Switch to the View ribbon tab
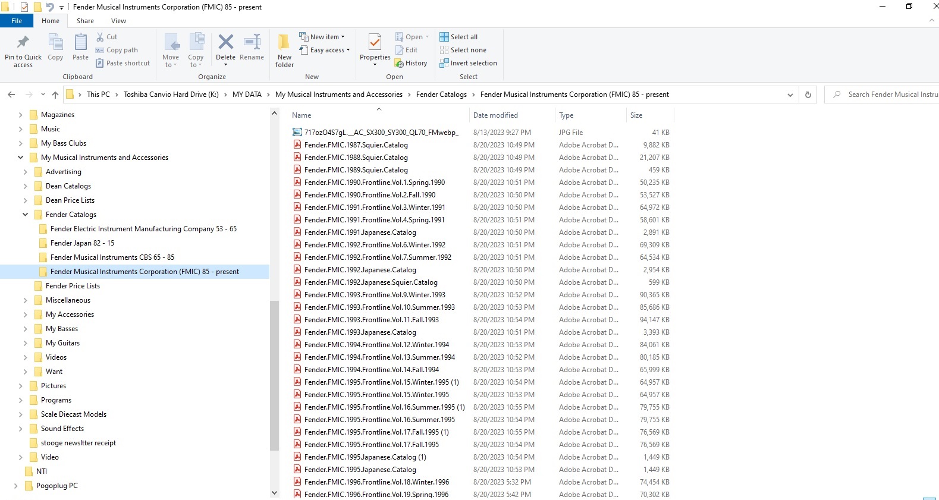The image size is (939, 500). pos(118,21)
